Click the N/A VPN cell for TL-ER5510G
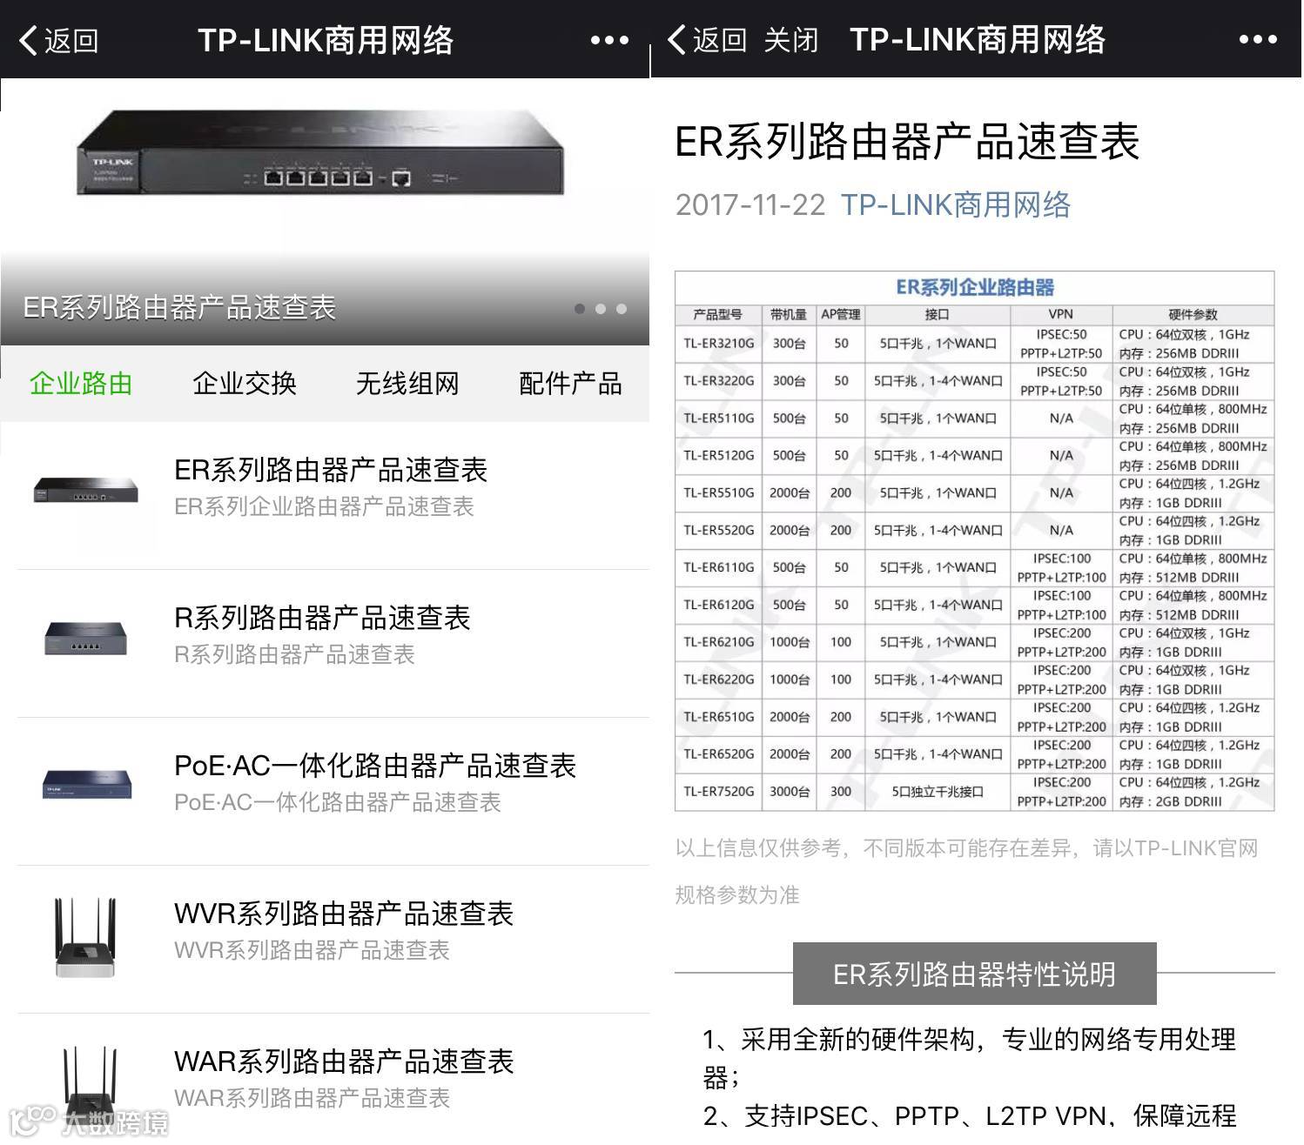This screenshot has width=1304, height=1145. [1061, 493]
